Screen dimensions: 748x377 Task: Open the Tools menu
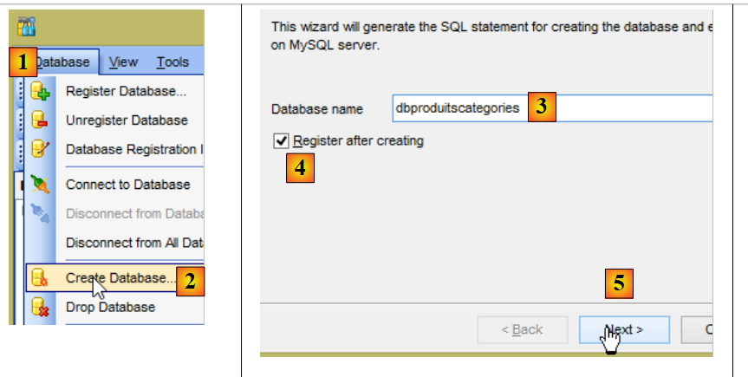coord(172,62)
